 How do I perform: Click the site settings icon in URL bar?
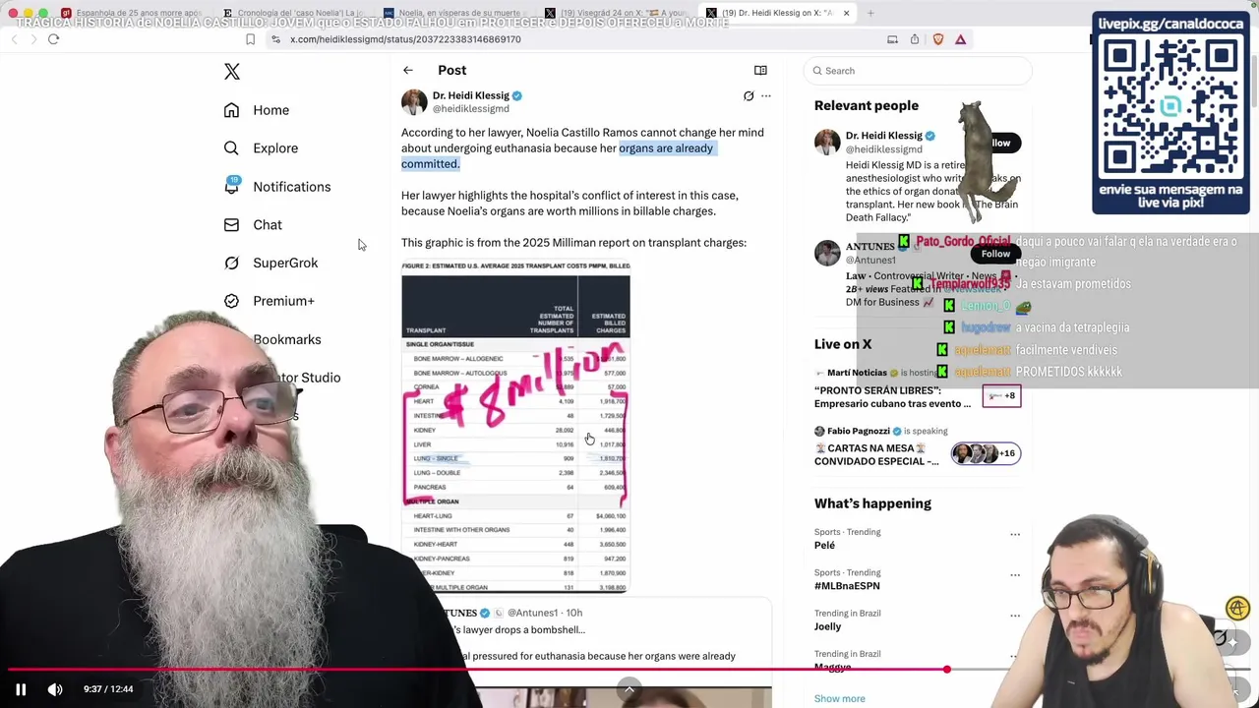coord(276,39)
